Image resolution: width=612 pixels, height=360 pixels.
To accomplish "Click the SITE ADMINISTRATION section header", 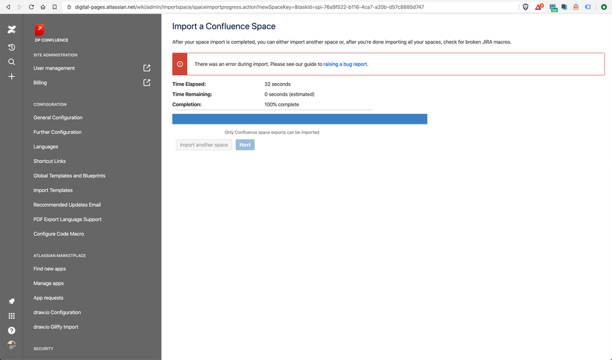I will tap(55, 55).
